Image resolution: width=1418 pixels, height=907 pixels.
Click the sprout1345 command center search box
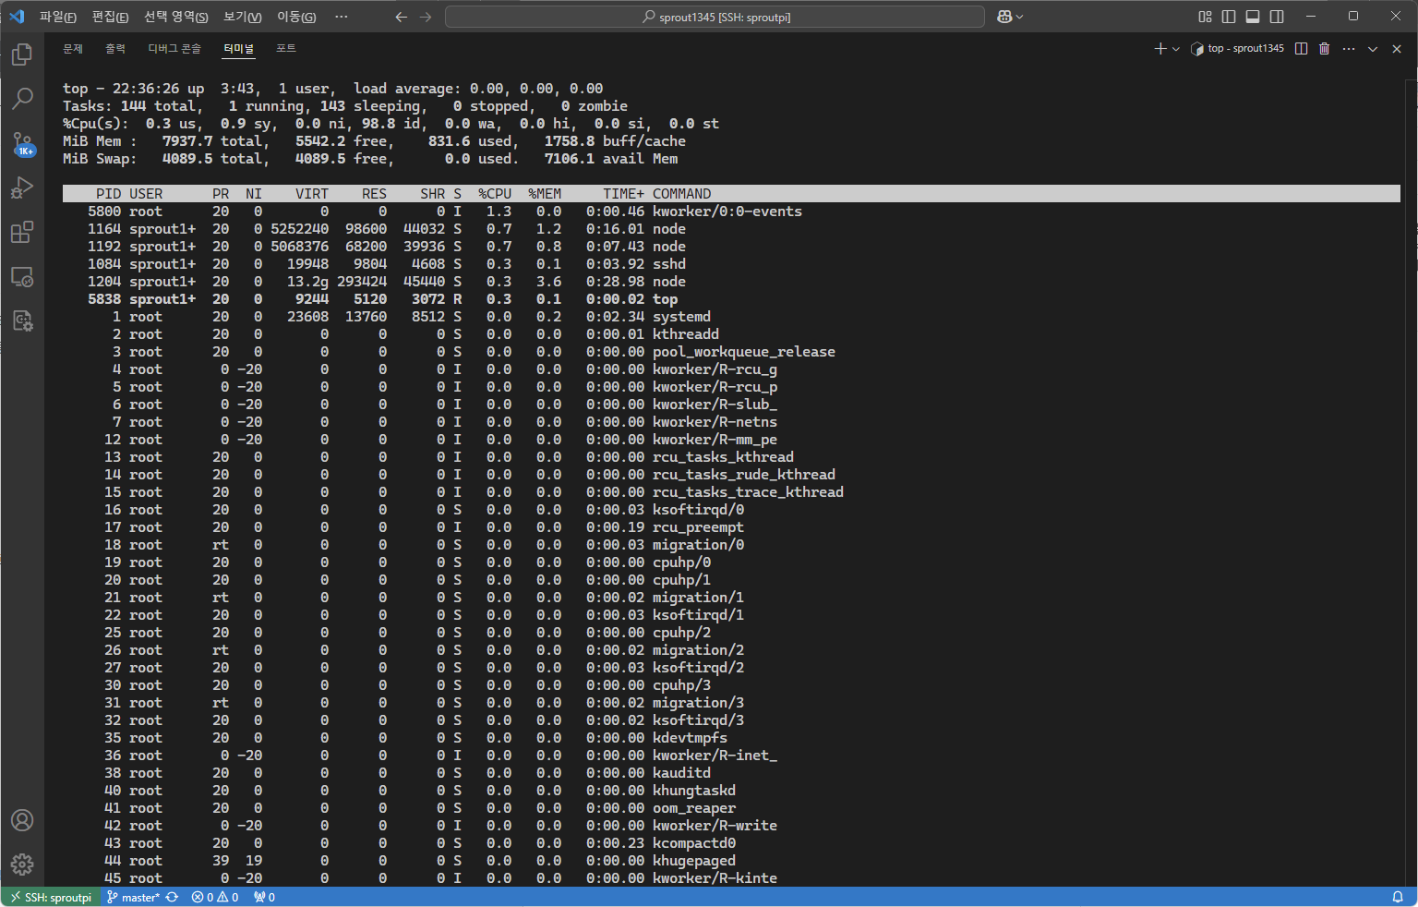tap(715, 17)
